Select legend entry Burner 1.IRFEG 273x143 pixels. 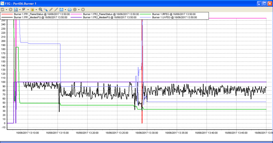pyautogui.click(x=174, y=14)
